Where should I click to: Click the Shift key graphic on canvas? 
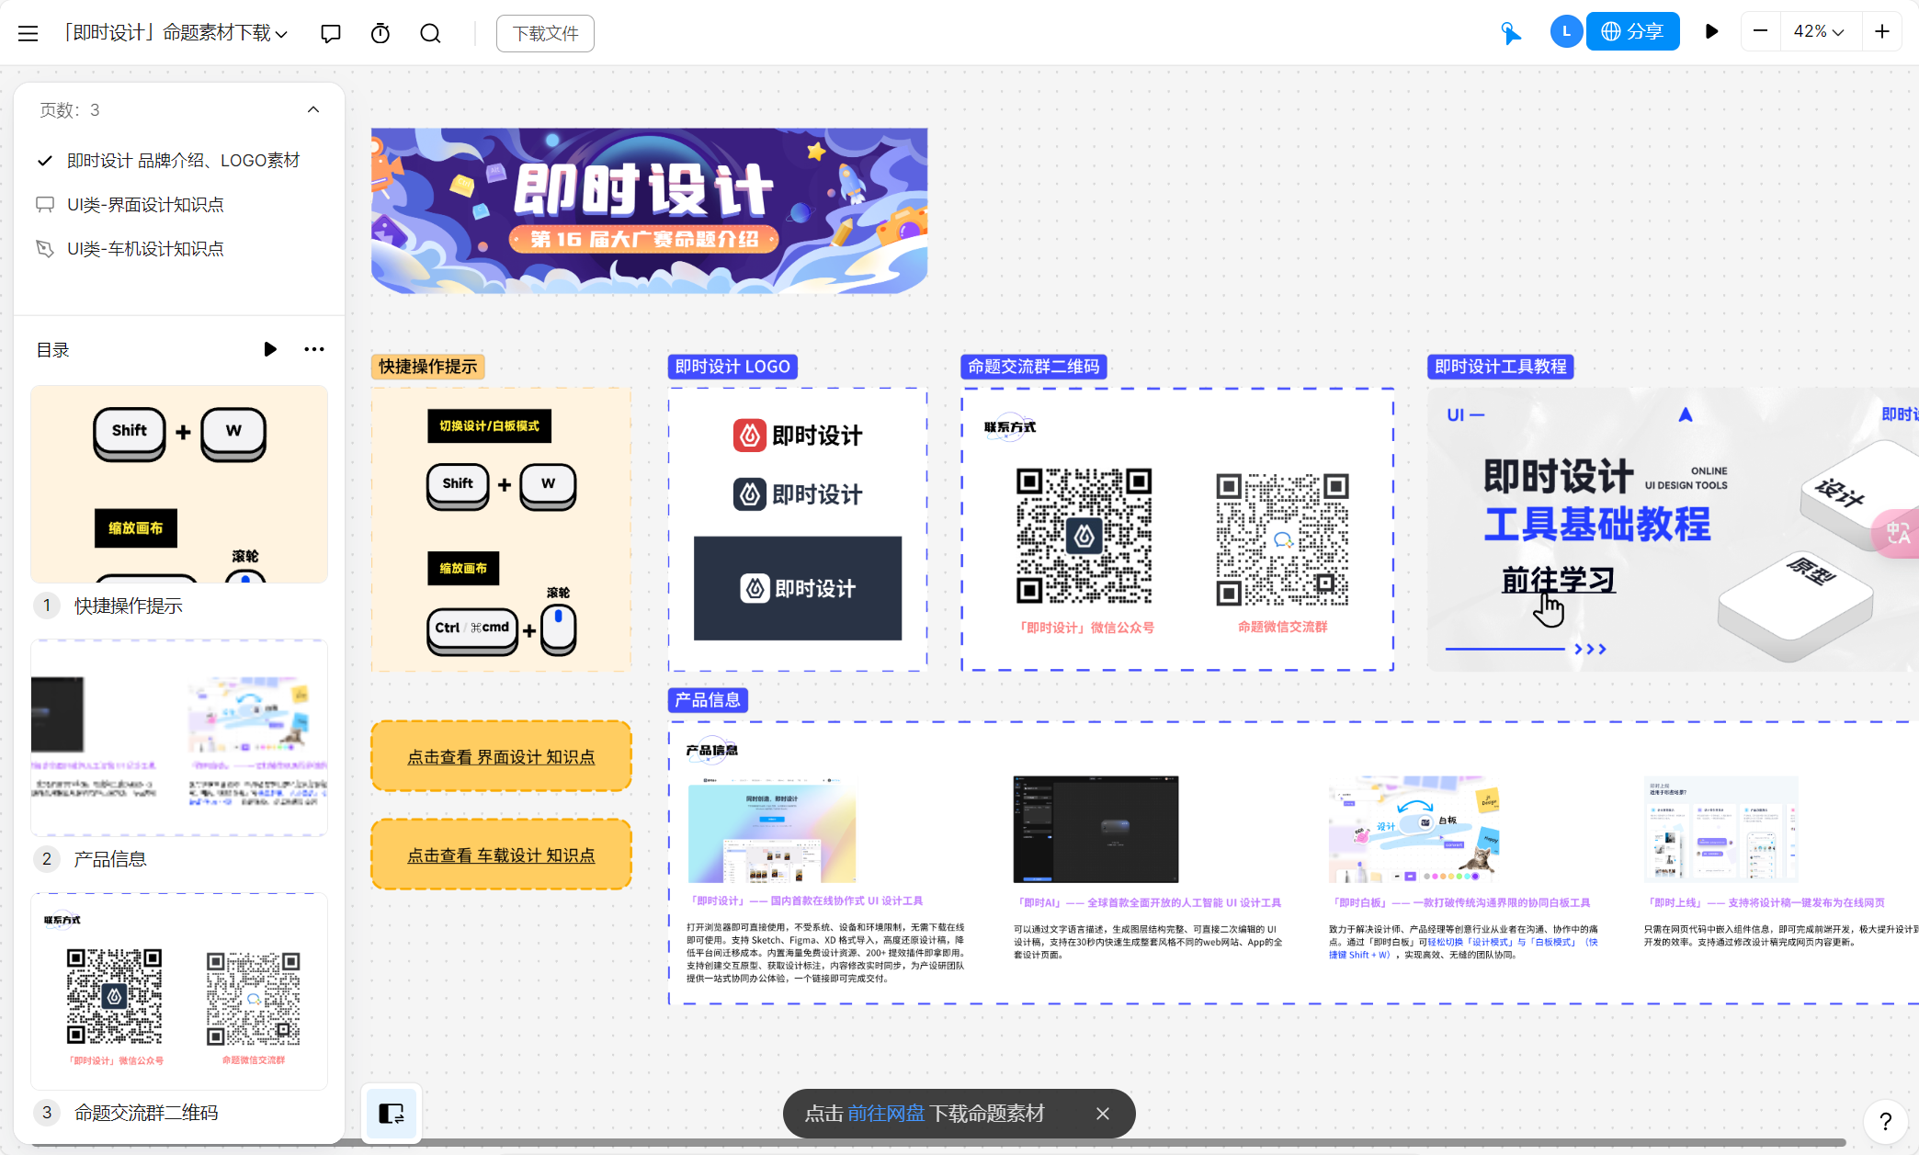click(458, 485)
